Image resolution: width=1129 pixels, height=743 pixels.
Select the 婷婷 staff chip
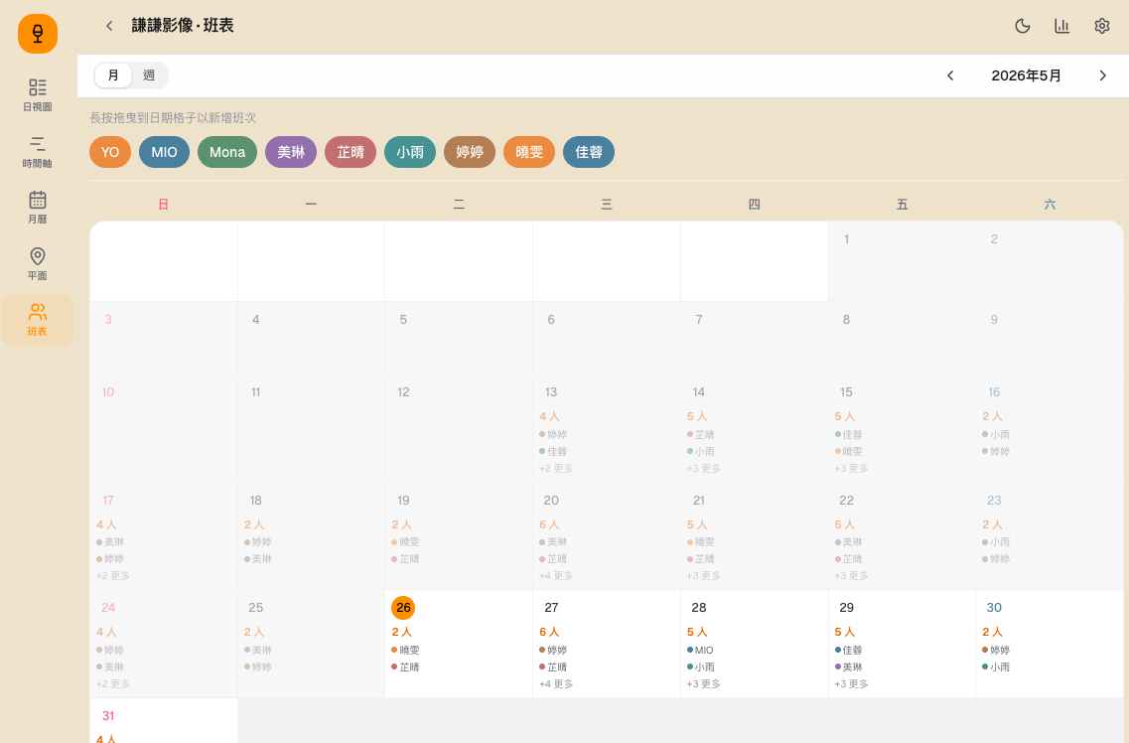[x=470, y=152]
